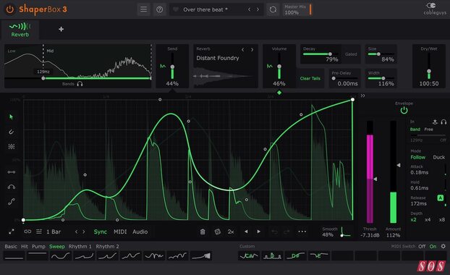This screenshot has height=275, width=450.
Task: Add a new shaper with the plus icon
Action: coord(61,29)
